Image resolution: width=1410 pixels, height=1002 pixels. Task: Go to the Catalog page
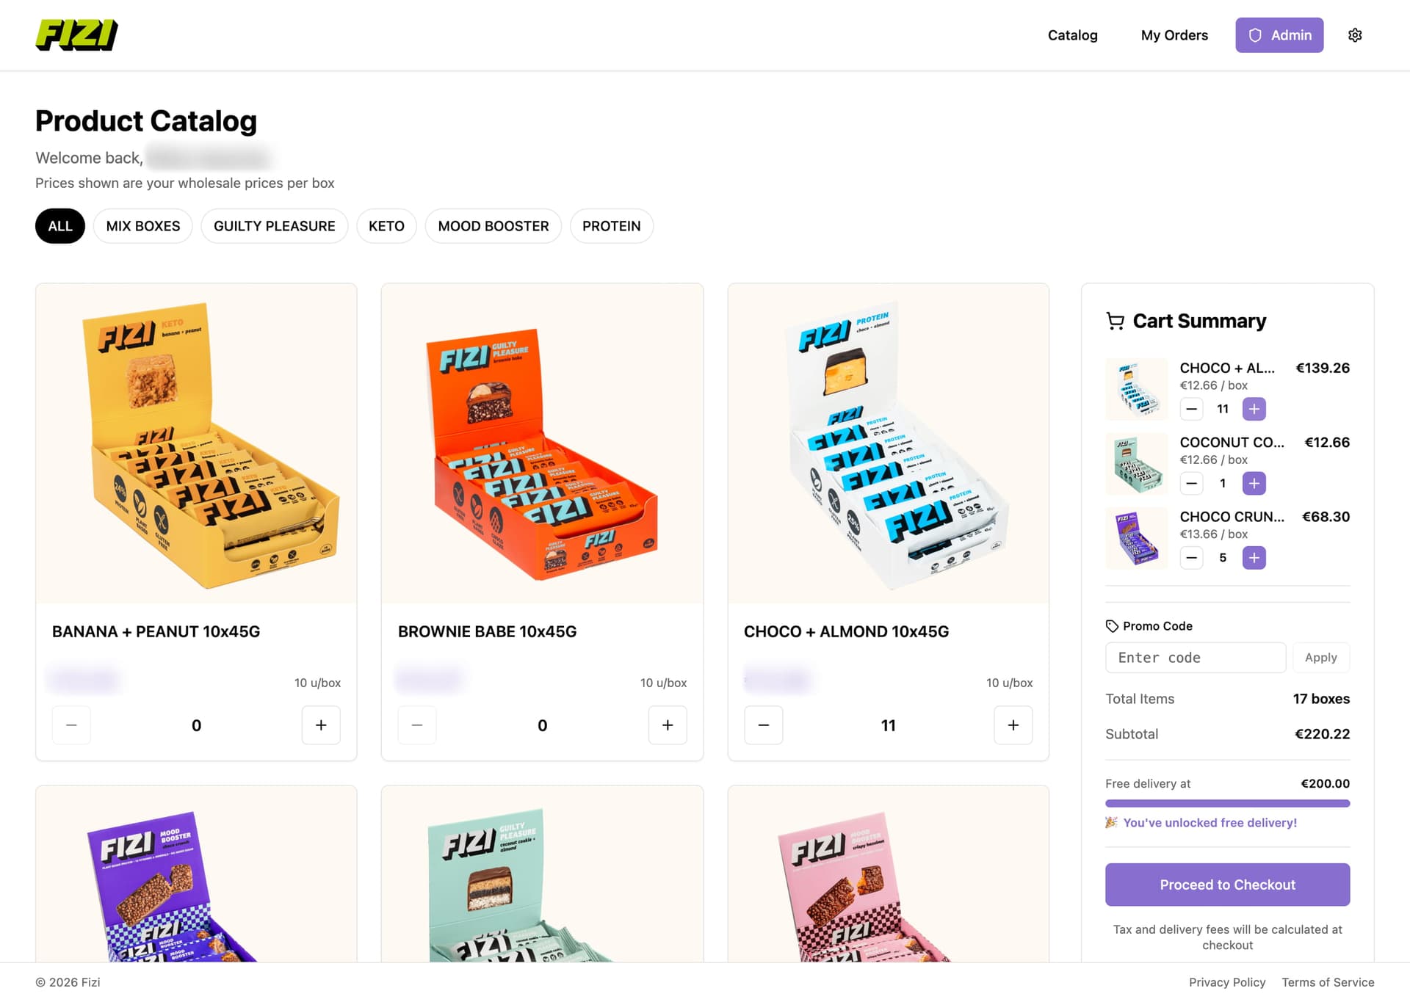[1073, 35]
